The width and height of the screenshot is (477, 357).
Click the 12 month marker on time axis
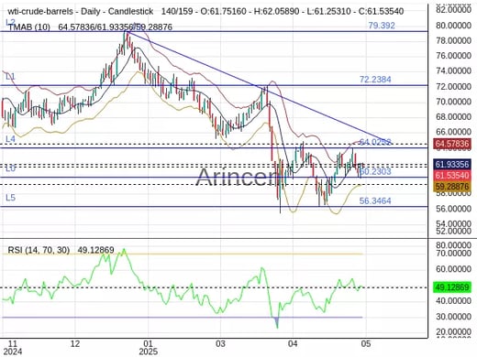coord(75,344)
